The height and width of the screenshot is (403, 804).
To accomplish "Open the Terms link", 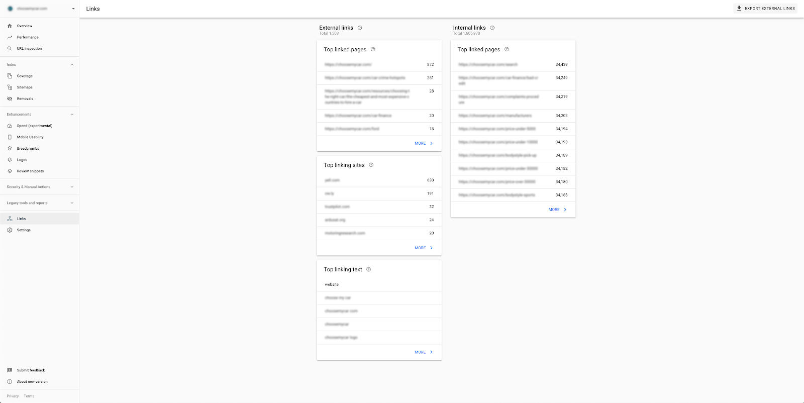I will click(x=29, y=396).
